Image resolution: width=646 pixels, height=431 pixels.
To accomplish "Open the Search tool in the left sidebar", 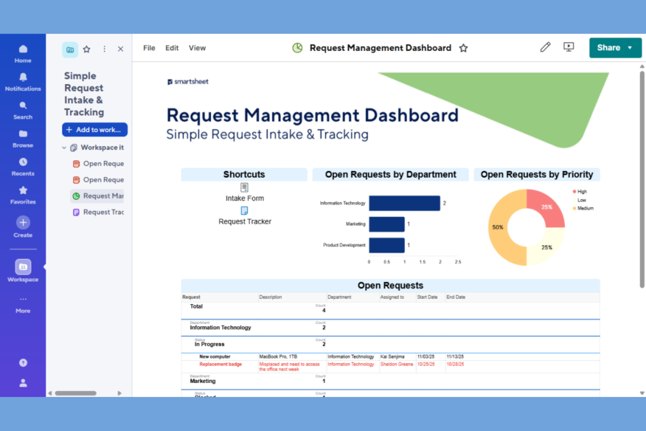I will pyautogui.click(x=23, y=109).
